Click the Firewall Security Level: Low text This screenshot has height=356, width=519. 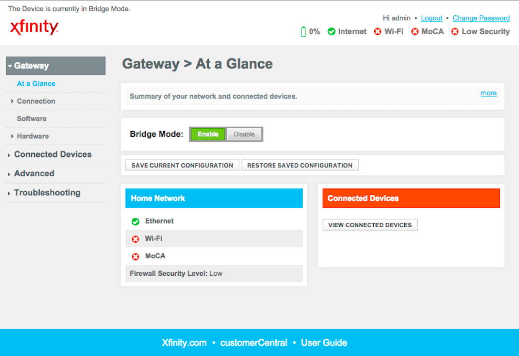176,274
